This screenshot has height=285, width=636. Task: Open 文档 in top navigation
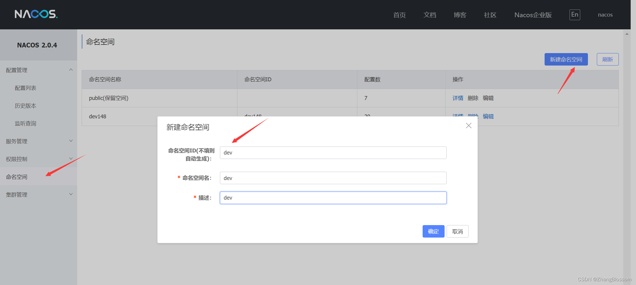pyautogui.click(x=430, y=15)
